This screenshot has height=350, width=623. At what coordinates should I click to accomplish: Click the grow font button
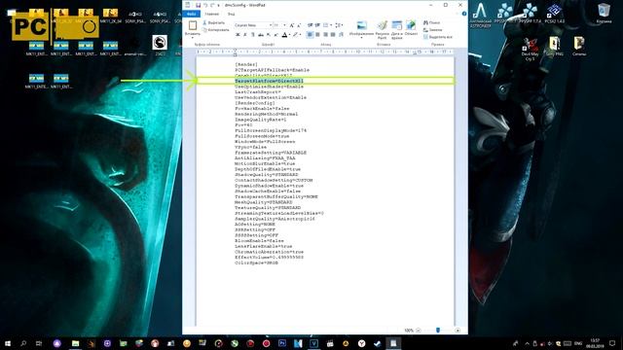pyautogui.click(x=292, y=25)
